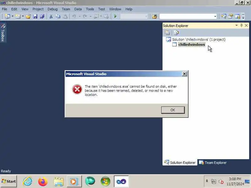The width and height of the screenshot is (251, 188).
Task: Click the Navigate Backward toolbar icon
Action: click(x=97, y=16)
